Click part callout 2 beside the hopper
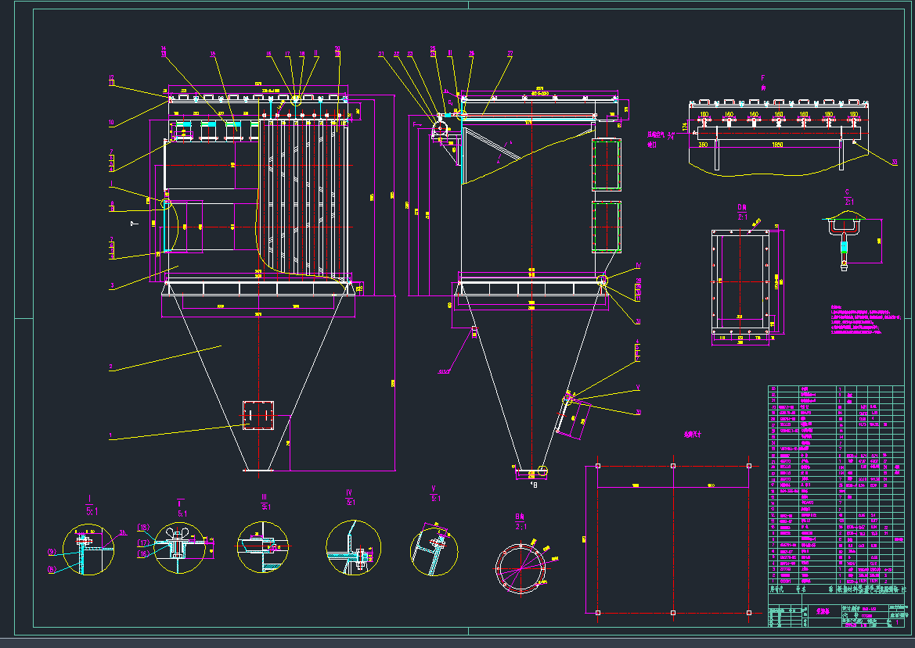Image resolution: width=915 pixels, height=648 pixels. (110, 367)
